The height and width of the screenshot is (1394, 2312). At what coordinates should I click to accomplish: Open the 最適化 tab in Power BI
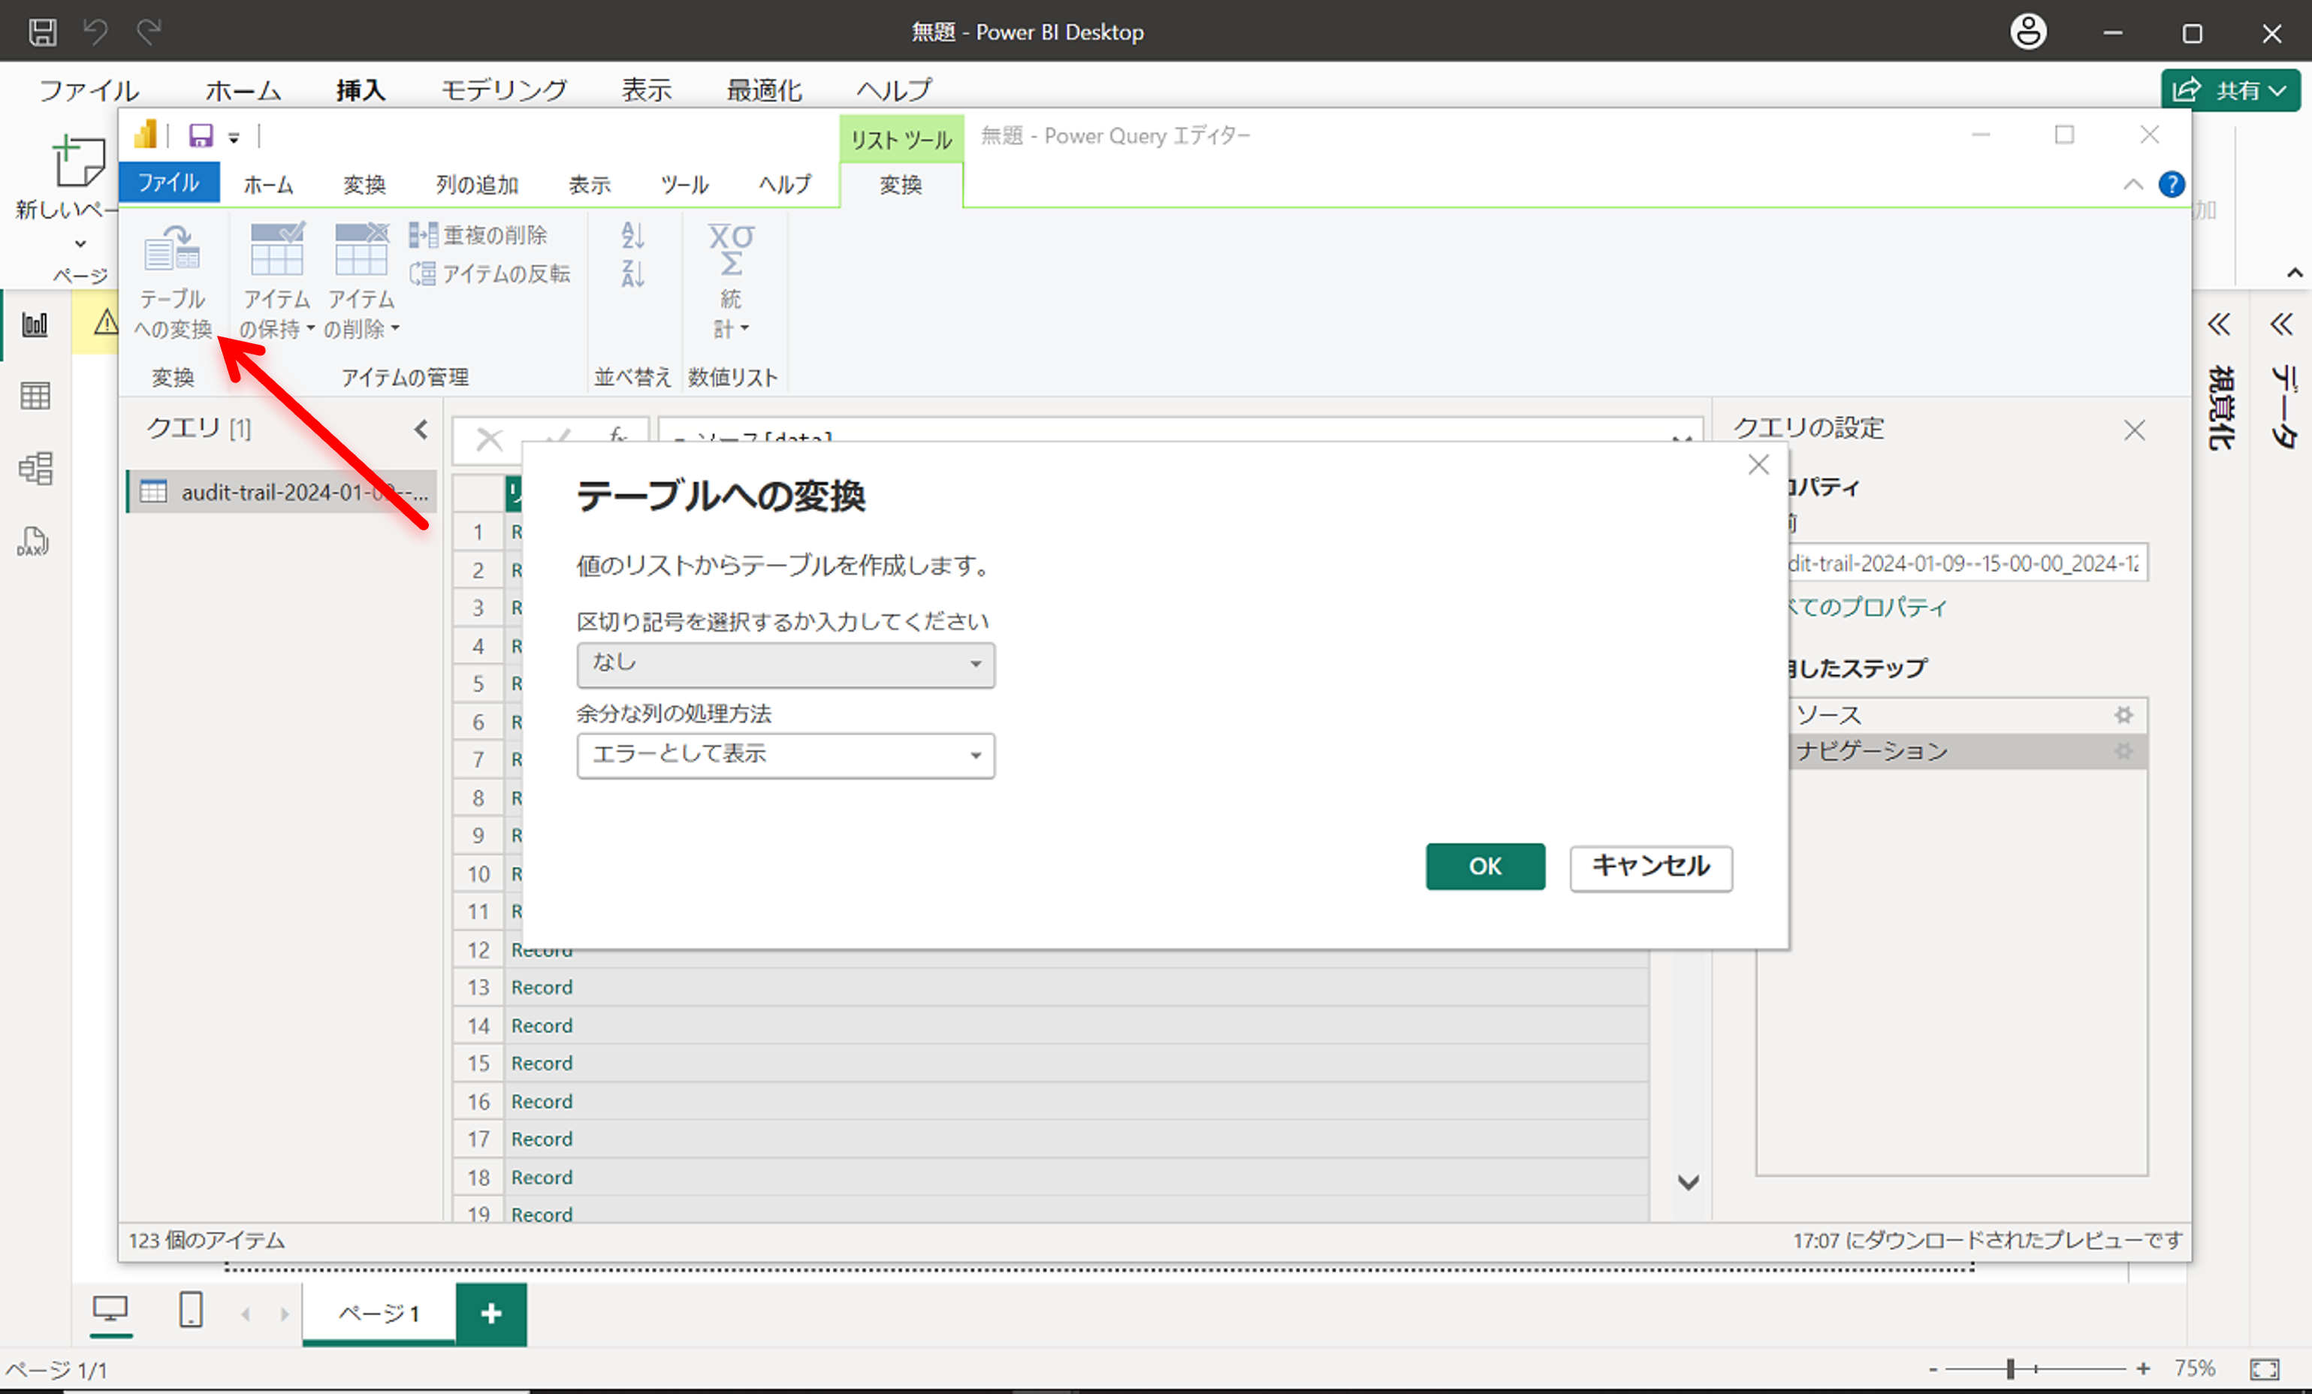764,90
